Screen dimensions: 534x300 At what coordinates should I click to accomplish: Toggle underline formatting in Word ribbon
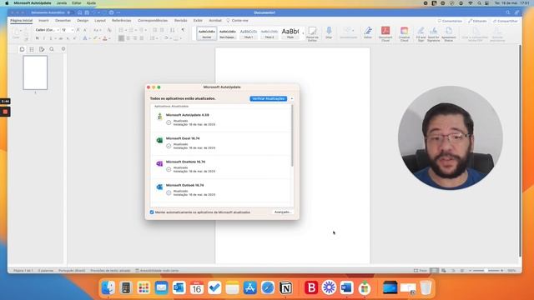pyautogui.click(x=51, y=38)
